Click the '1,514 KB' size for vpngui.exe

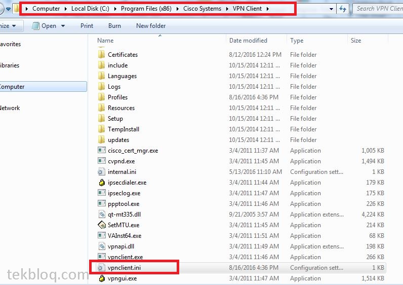coord(373,278)
